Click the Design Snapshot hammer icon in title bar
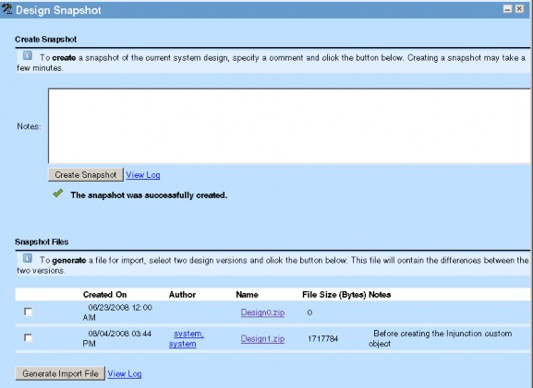This screenshot has width=533, height=388. 6,9
